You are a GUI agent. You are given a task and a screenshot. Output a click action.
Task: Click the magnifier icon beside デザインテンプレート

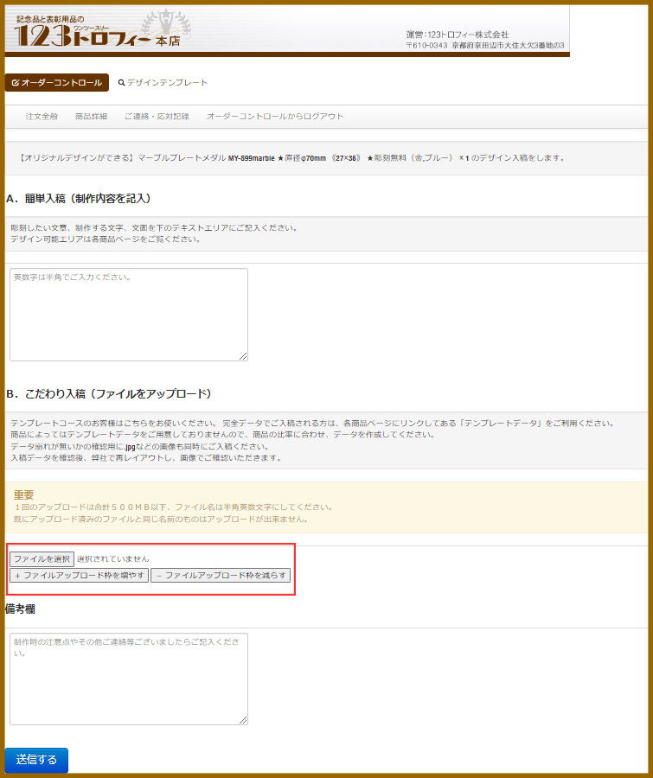(121, 83)
